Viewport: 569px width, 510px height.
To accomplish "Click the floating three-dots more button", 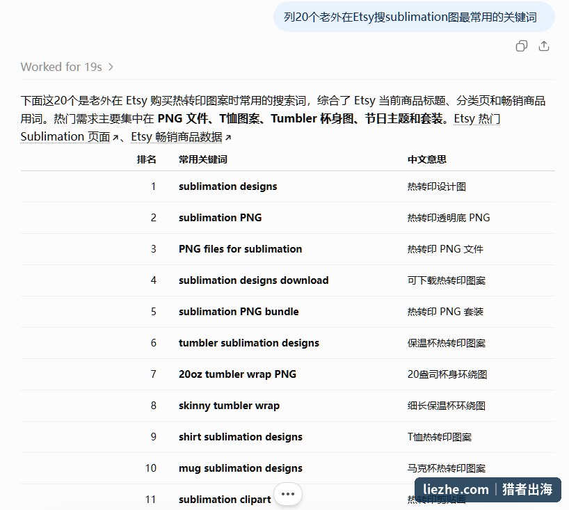I will (x=288, y=494).
